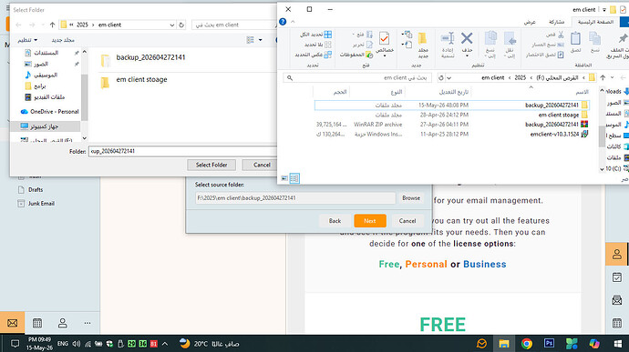Open the Delete (حذف) dropdown arrow
This screenshot has width=629, height=352.
click(467, 55)
